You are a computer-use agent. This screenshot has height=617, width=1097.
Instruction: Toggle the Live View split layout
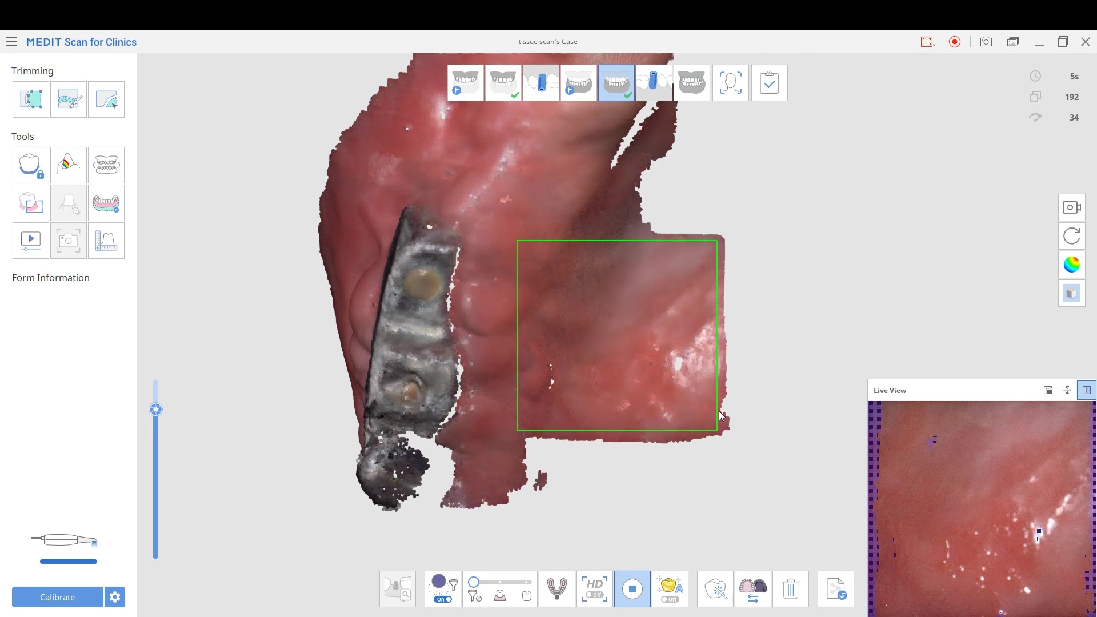tap(1087, 391)
